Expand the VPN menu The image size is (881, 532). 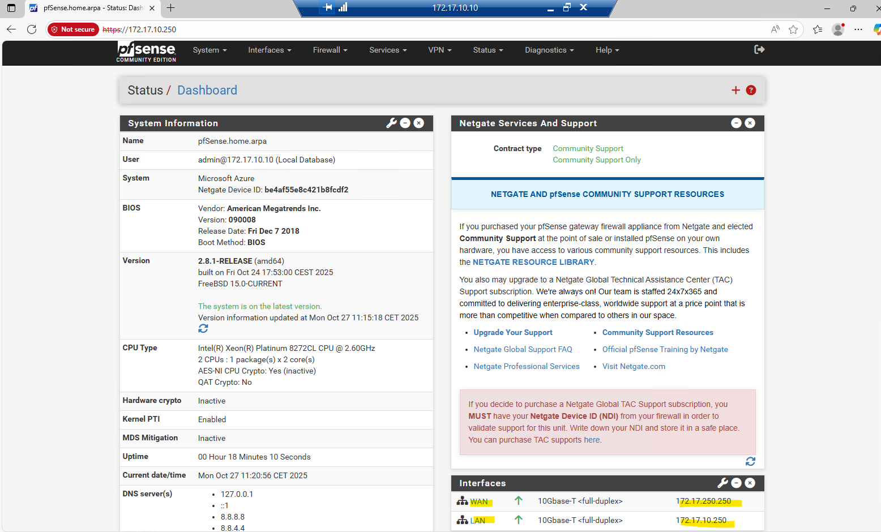click(x=440, y=50)
